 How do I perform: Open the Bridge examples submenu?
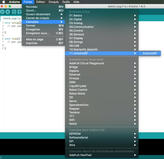click(x=102, y=67)
